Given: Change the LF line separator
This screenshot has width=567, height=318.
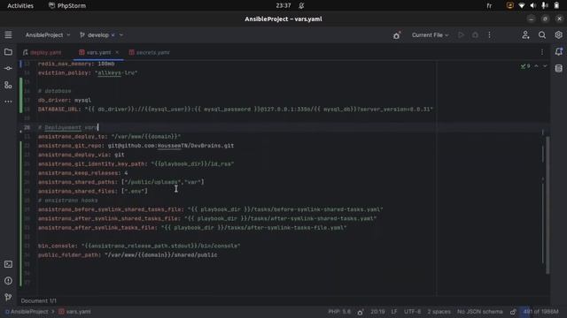Looking at the screenshot, I should (x=393, y=312).
